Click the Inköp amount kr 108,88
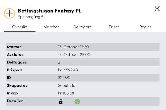166x110 pixels. tap(66, 93)
